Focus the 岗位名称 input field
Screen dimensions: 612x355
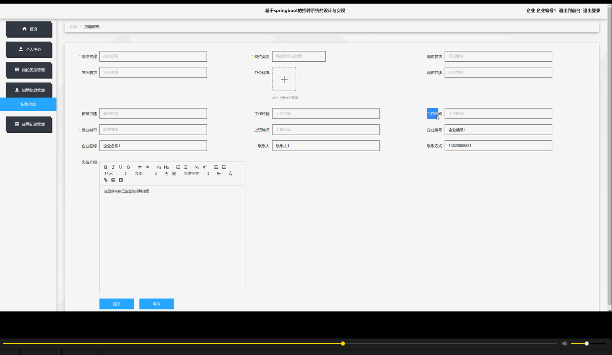tap(153, 56)
